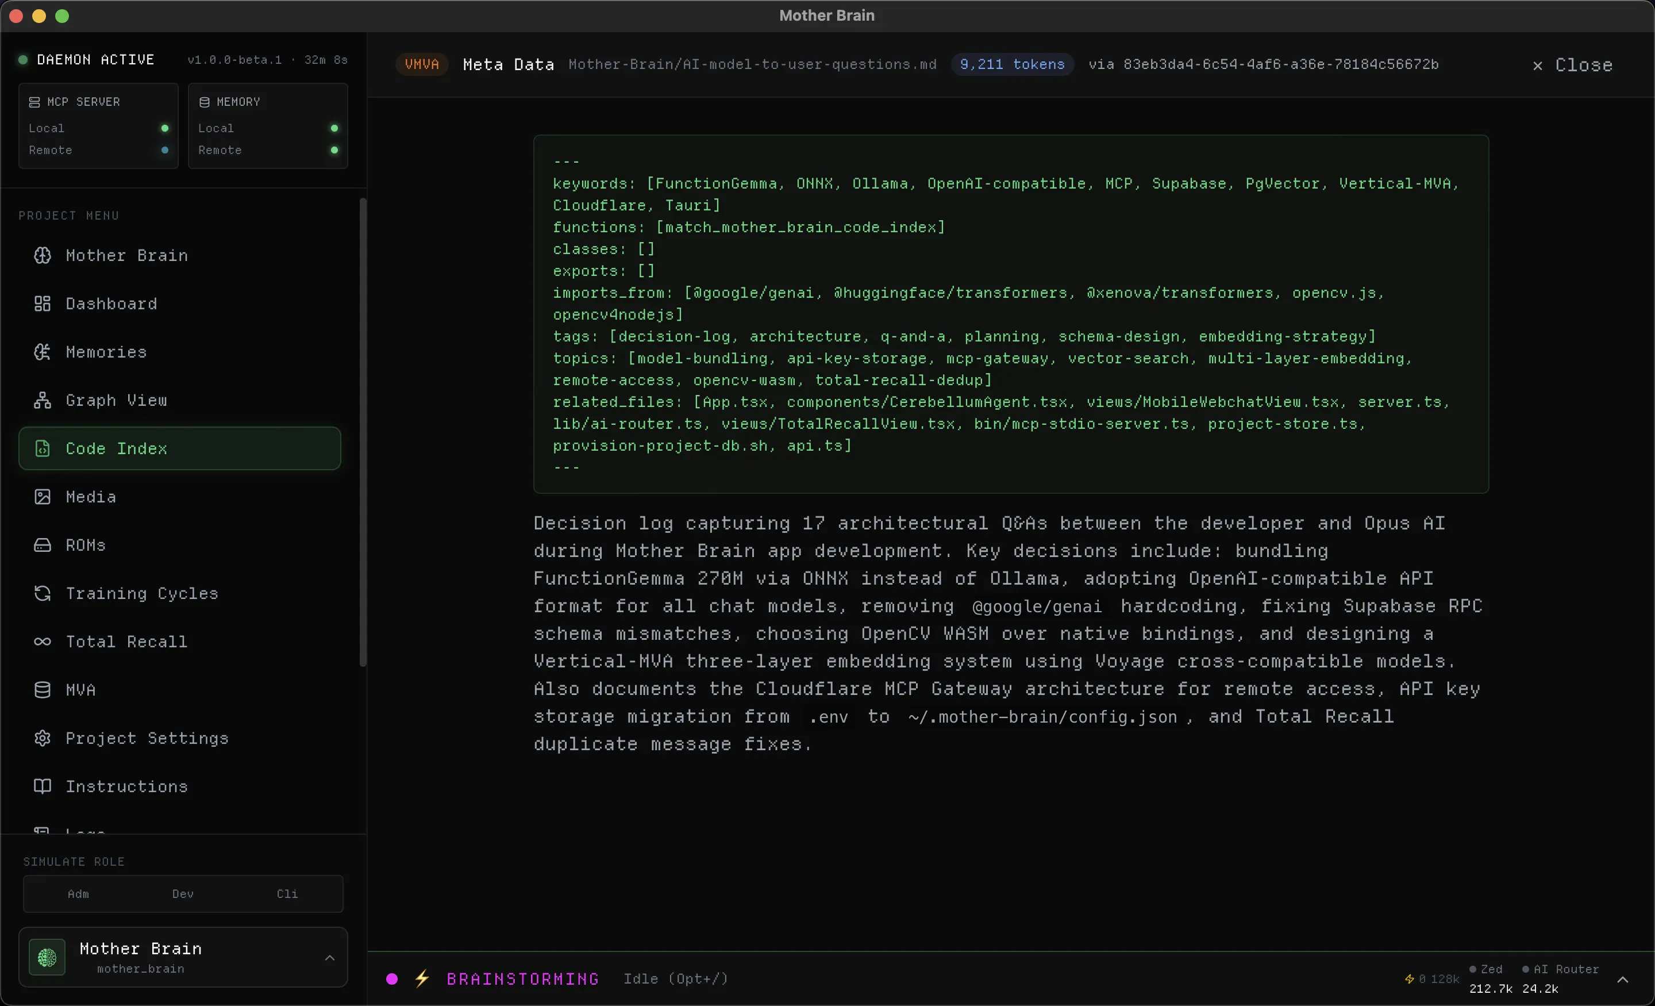
Task: Click the AI Router status dot
Action: 1525,969
